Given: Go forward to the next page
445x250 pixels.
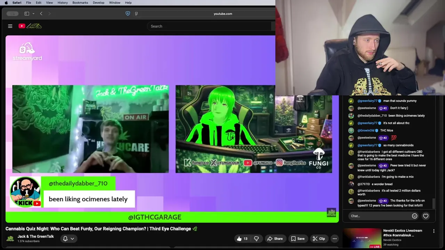Looking at the screenshot, I should (x=49, y=14).
